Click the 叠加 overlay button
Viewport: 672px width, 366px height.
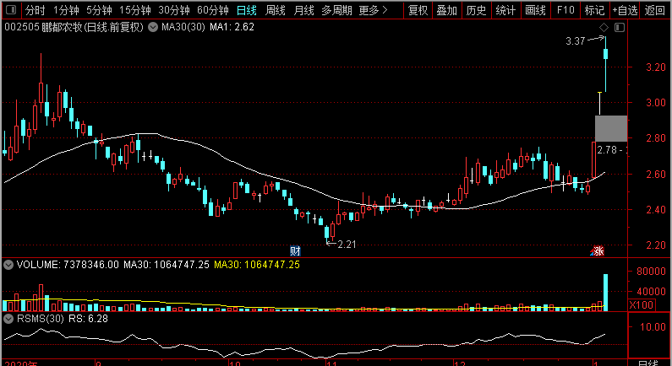447,11
